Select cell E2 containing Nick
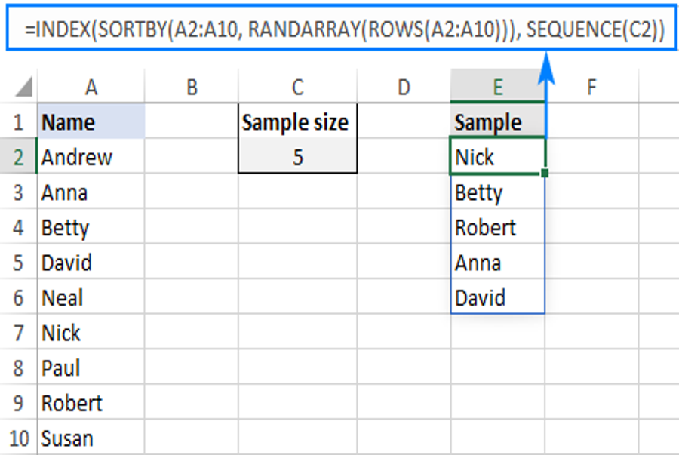The image size is (679, 455). click(x=498, y=157)
